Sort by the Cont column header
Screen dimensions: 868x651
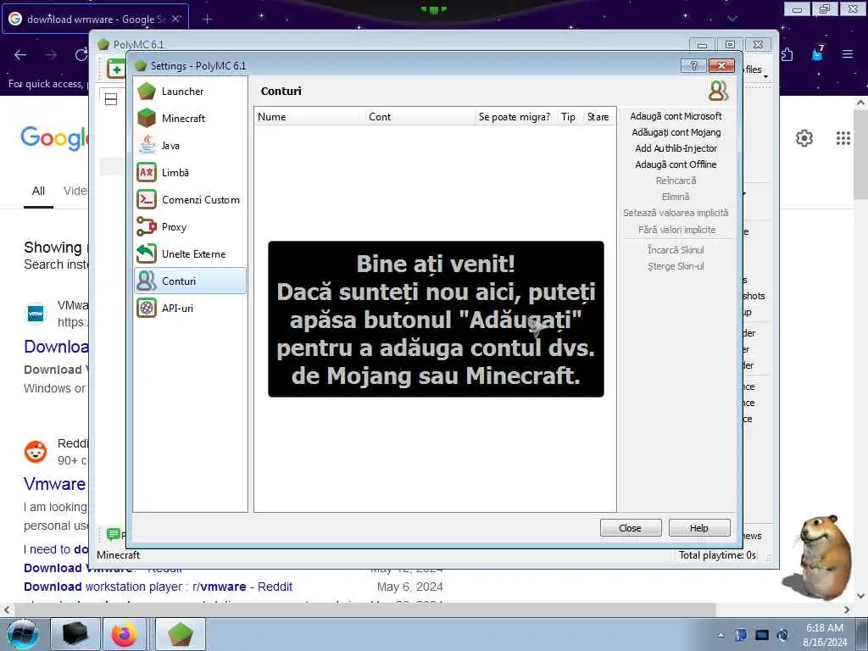pyautogui.click(x=420, y=117)
